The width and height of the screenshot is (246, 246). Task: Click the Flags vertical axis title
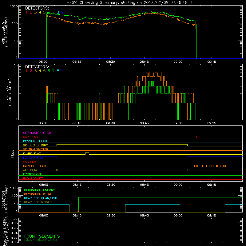click(13, 153)
